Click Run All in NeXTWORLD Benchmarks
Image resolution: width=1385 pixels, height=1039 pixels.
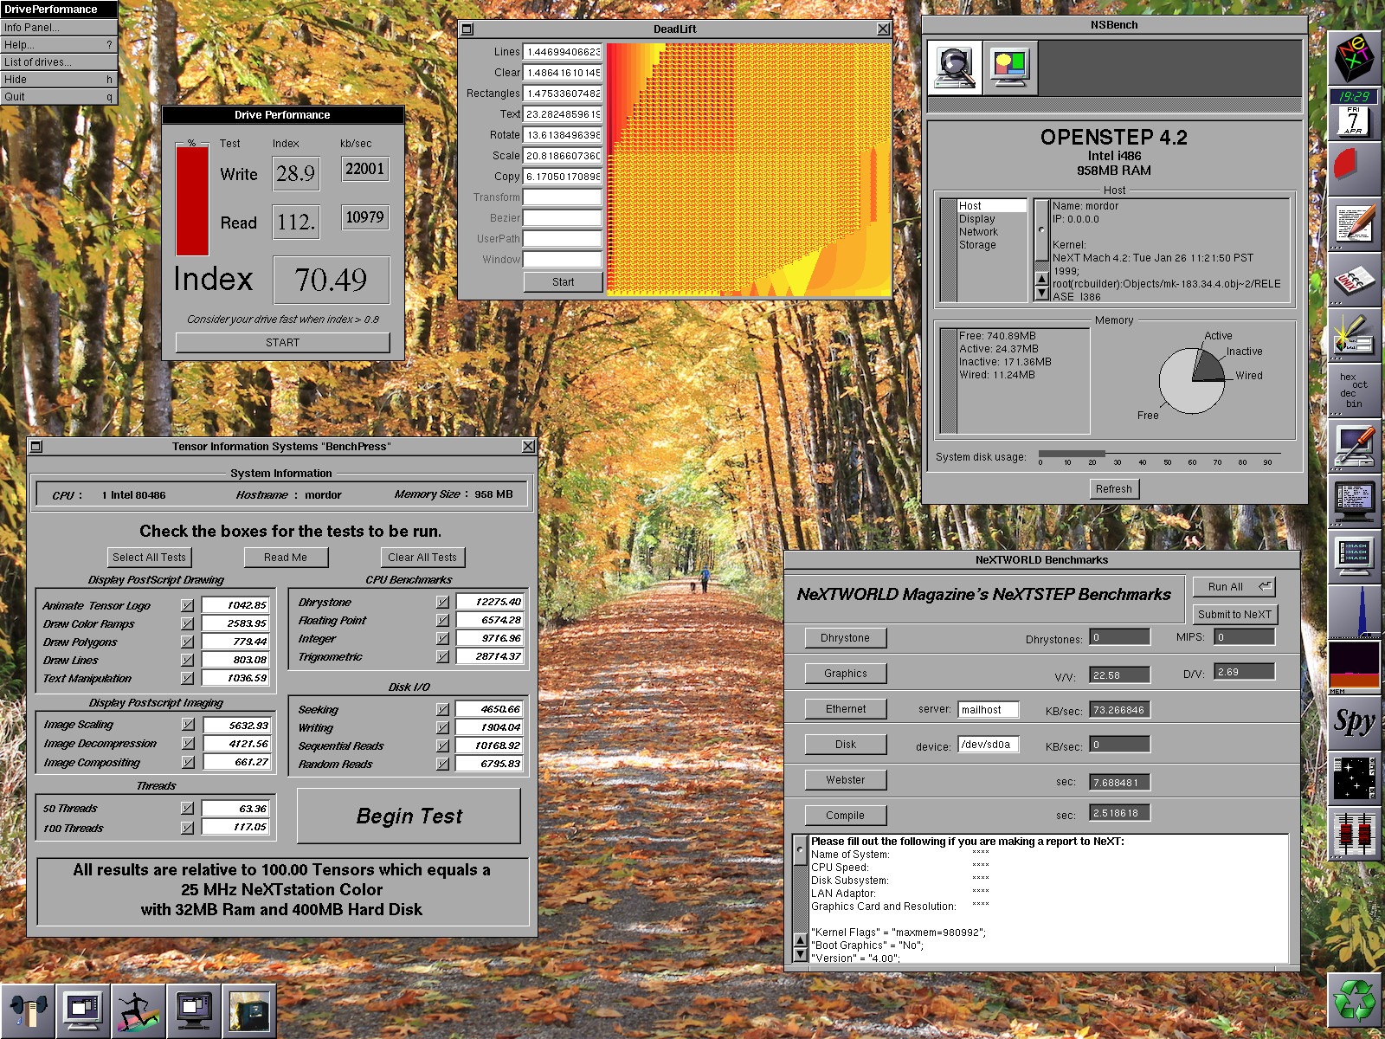click(x=1234, y=586)
